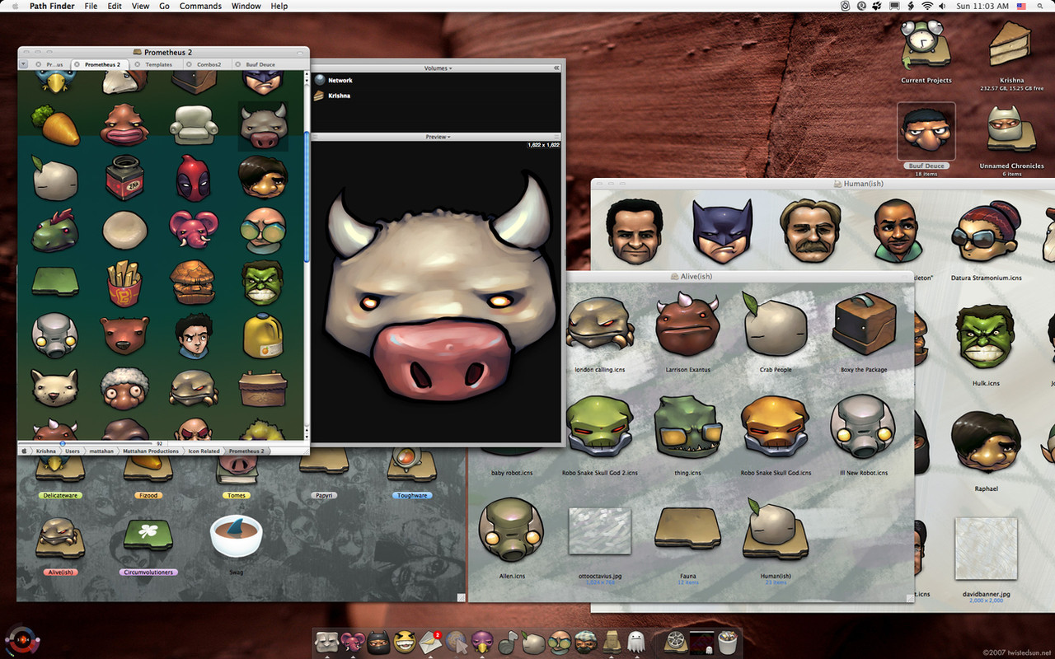Open the Preview panel dropdown
This screenshot has width=1055, height=659.
click(x=438, y=137)
